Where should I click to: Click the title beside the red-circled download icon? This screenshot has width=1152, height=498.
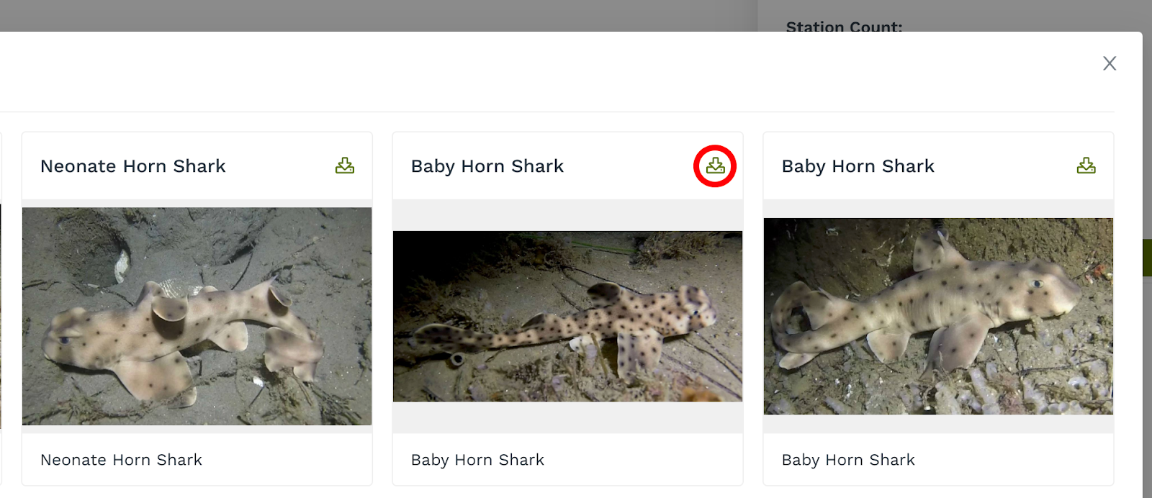[x=487, y=166]
